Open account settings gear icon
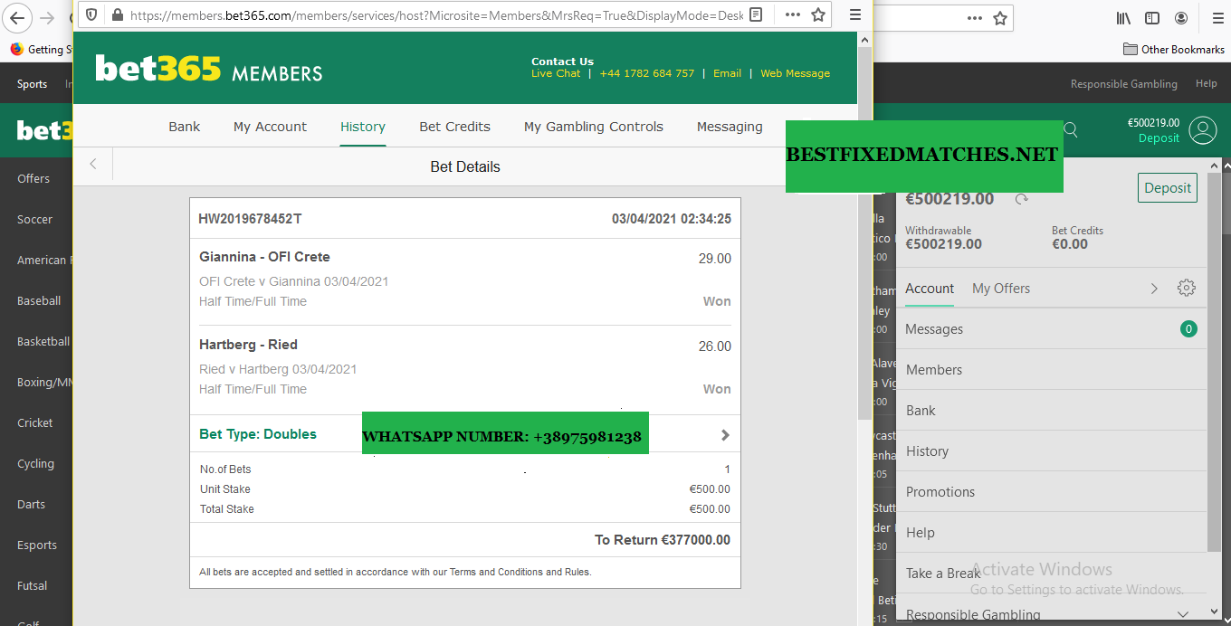 point(1186,289)
